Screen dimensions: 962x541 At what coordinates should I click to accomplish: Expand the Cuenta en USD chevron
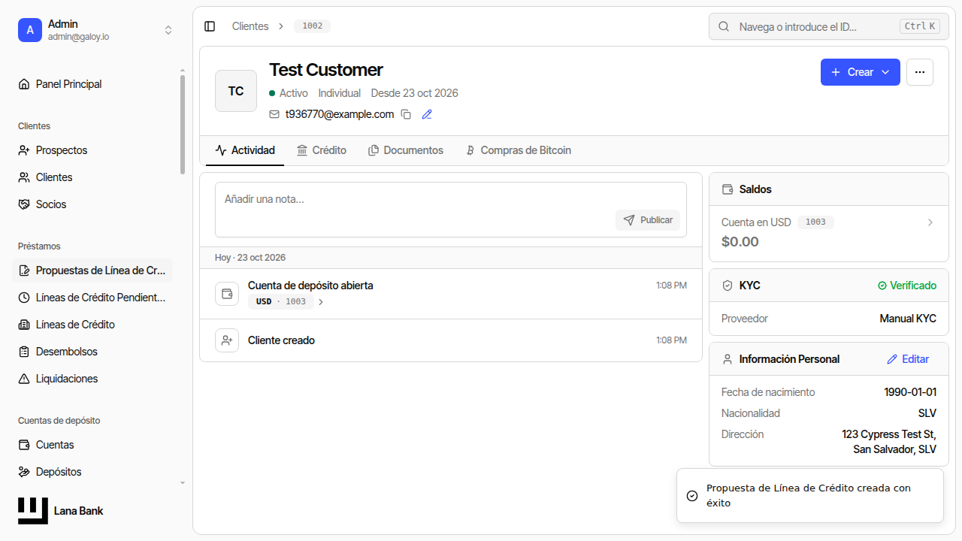(930, 222)
